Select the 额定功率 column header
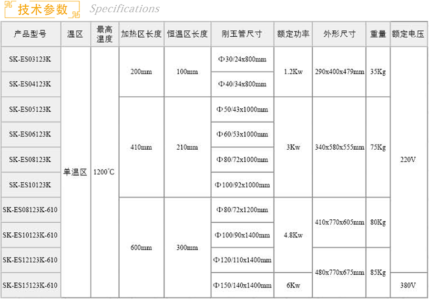Screen dimensions: 429x299 point(293,34)
